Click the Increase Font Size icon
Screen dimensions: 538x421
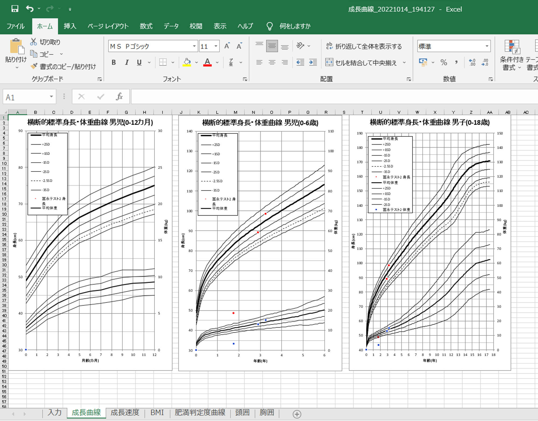227,46
